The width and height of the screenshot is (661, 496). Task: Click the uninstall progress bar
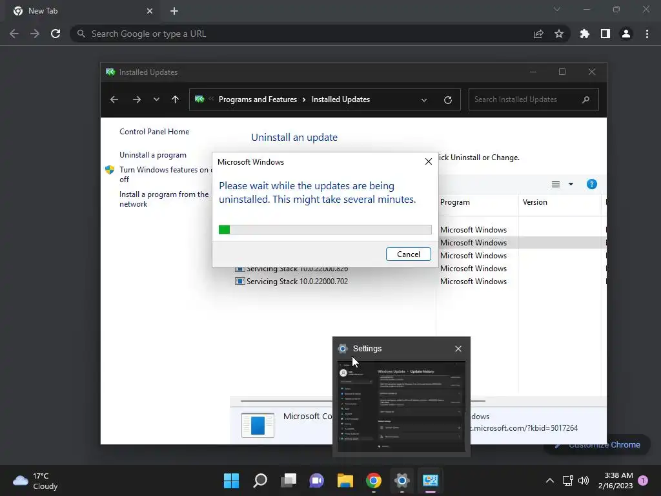pyautogui.click(x=325, y=229)
